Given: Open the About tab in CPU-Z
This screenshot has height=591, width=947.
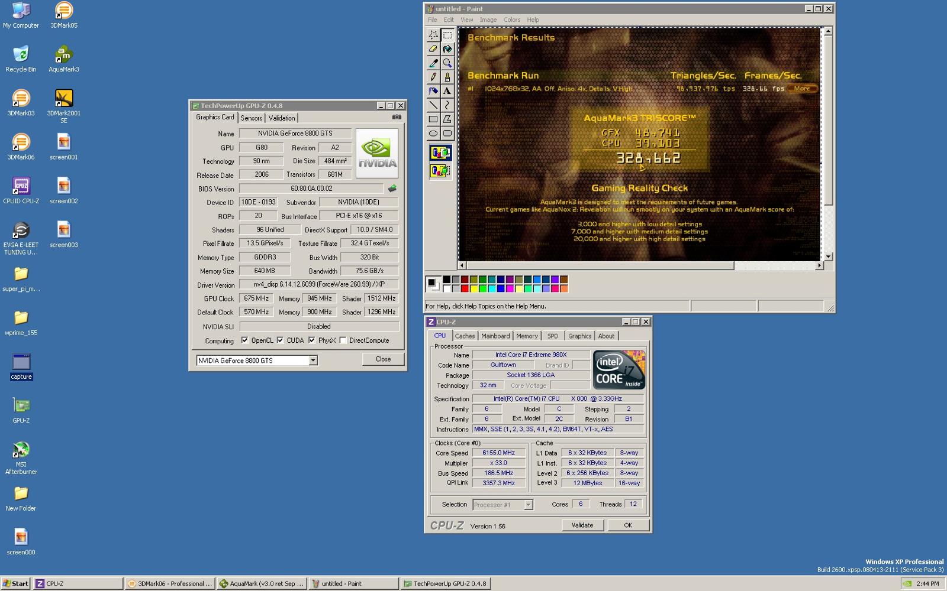Looking at the screenshot, I should (606, 336).
